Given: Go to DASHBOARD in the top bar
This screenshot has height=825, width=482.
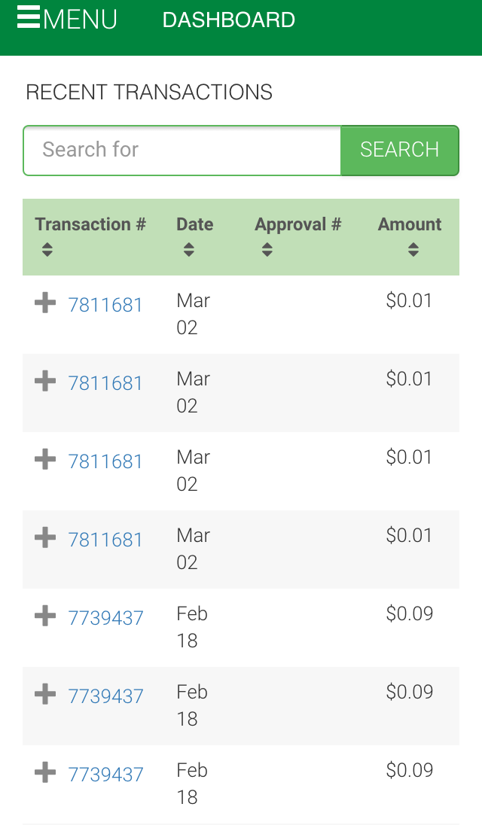Looking at the screenshot, I should pyautogui.click(x=228, y=20).
